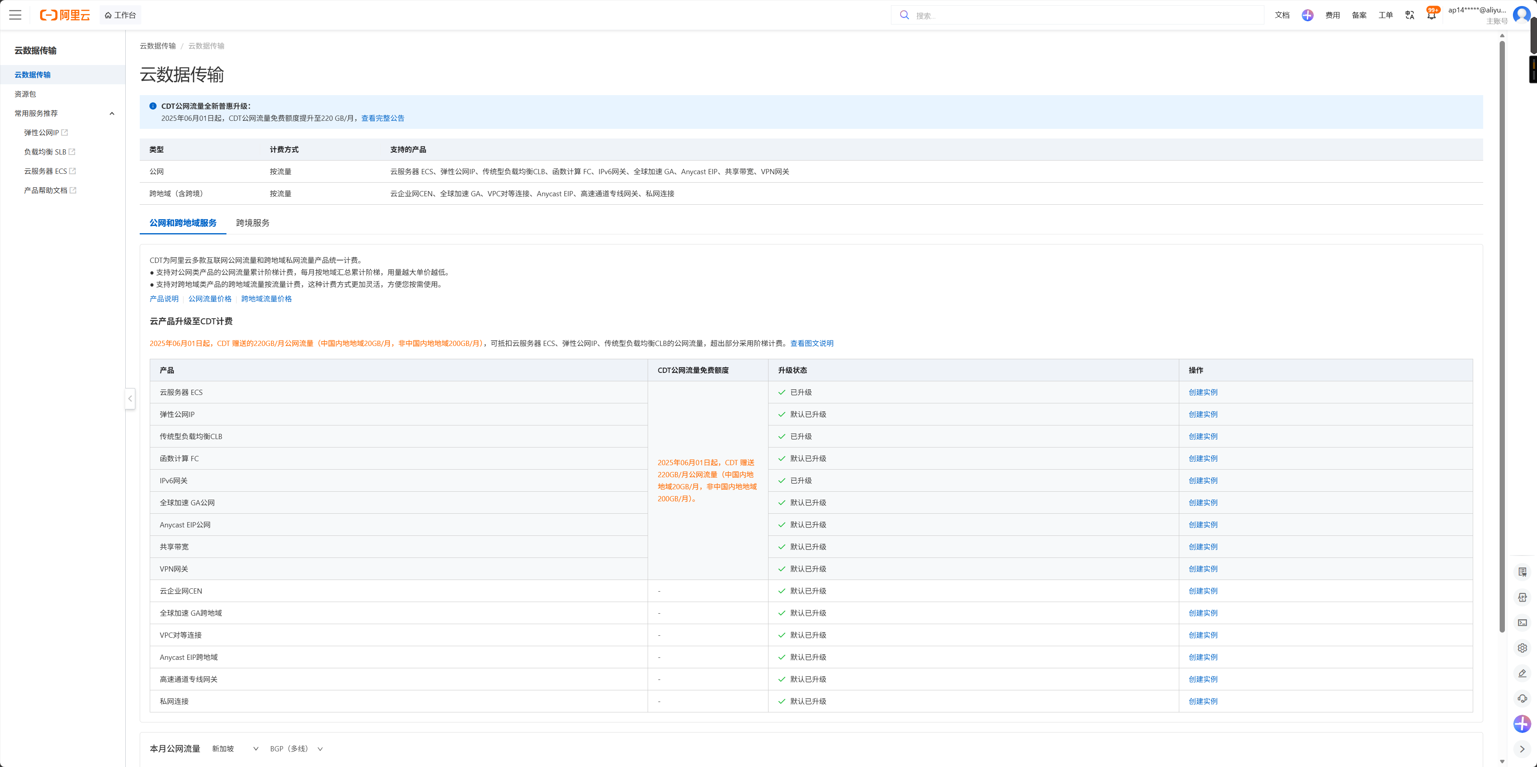This screenshot has height=767, width=1537.
Task: Click 创建实例 for 共享带宽
Action: pos(1203,547)
